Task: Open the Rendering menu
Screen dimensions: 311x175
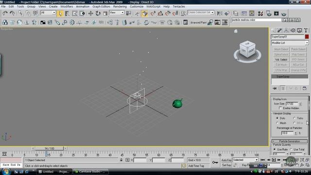Action: (x=120, y=6)
